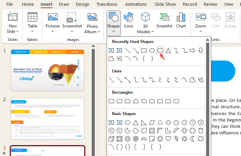Switch to the Draw tab

pyautogui.click(x=64, y=4)
